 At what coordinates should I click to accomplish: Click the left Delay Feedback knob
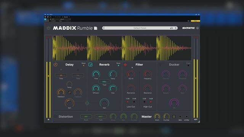tap(61, 92)
